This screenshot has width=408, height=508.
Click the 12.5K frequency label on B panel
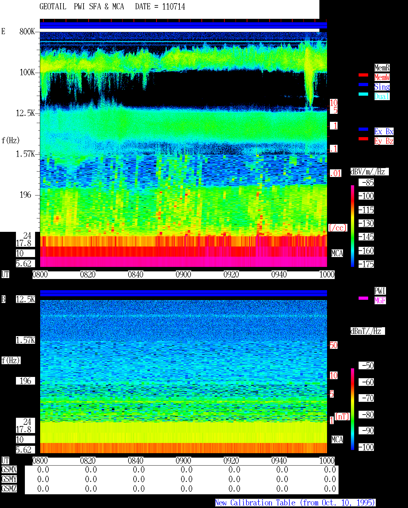(25, 299)
